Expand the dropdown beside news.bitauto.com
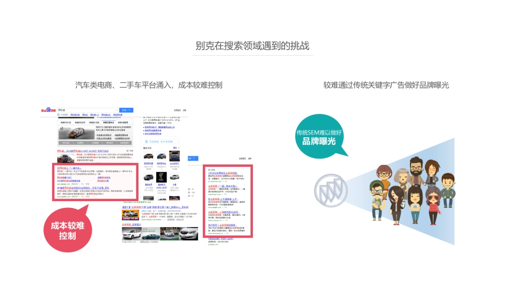This screenshot has height=284, width=505. 164,220
